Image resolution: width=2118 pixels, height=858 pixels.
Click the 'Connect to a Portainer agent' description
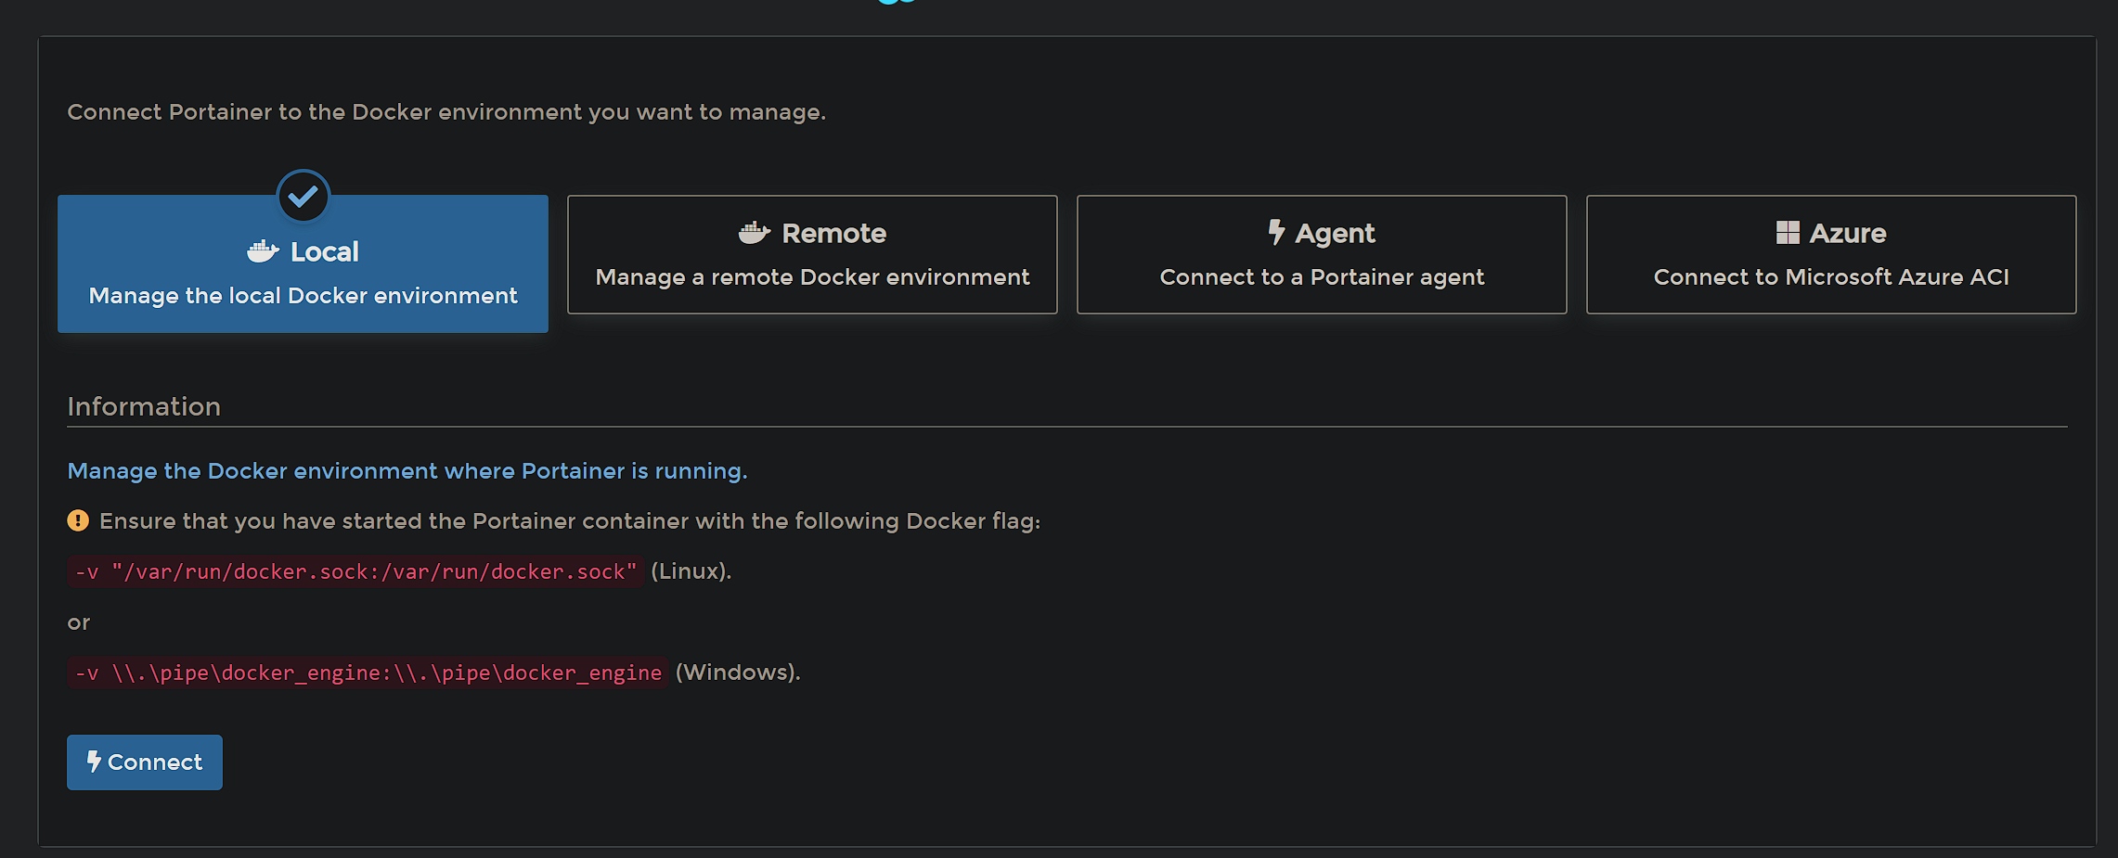[1322, 276]
